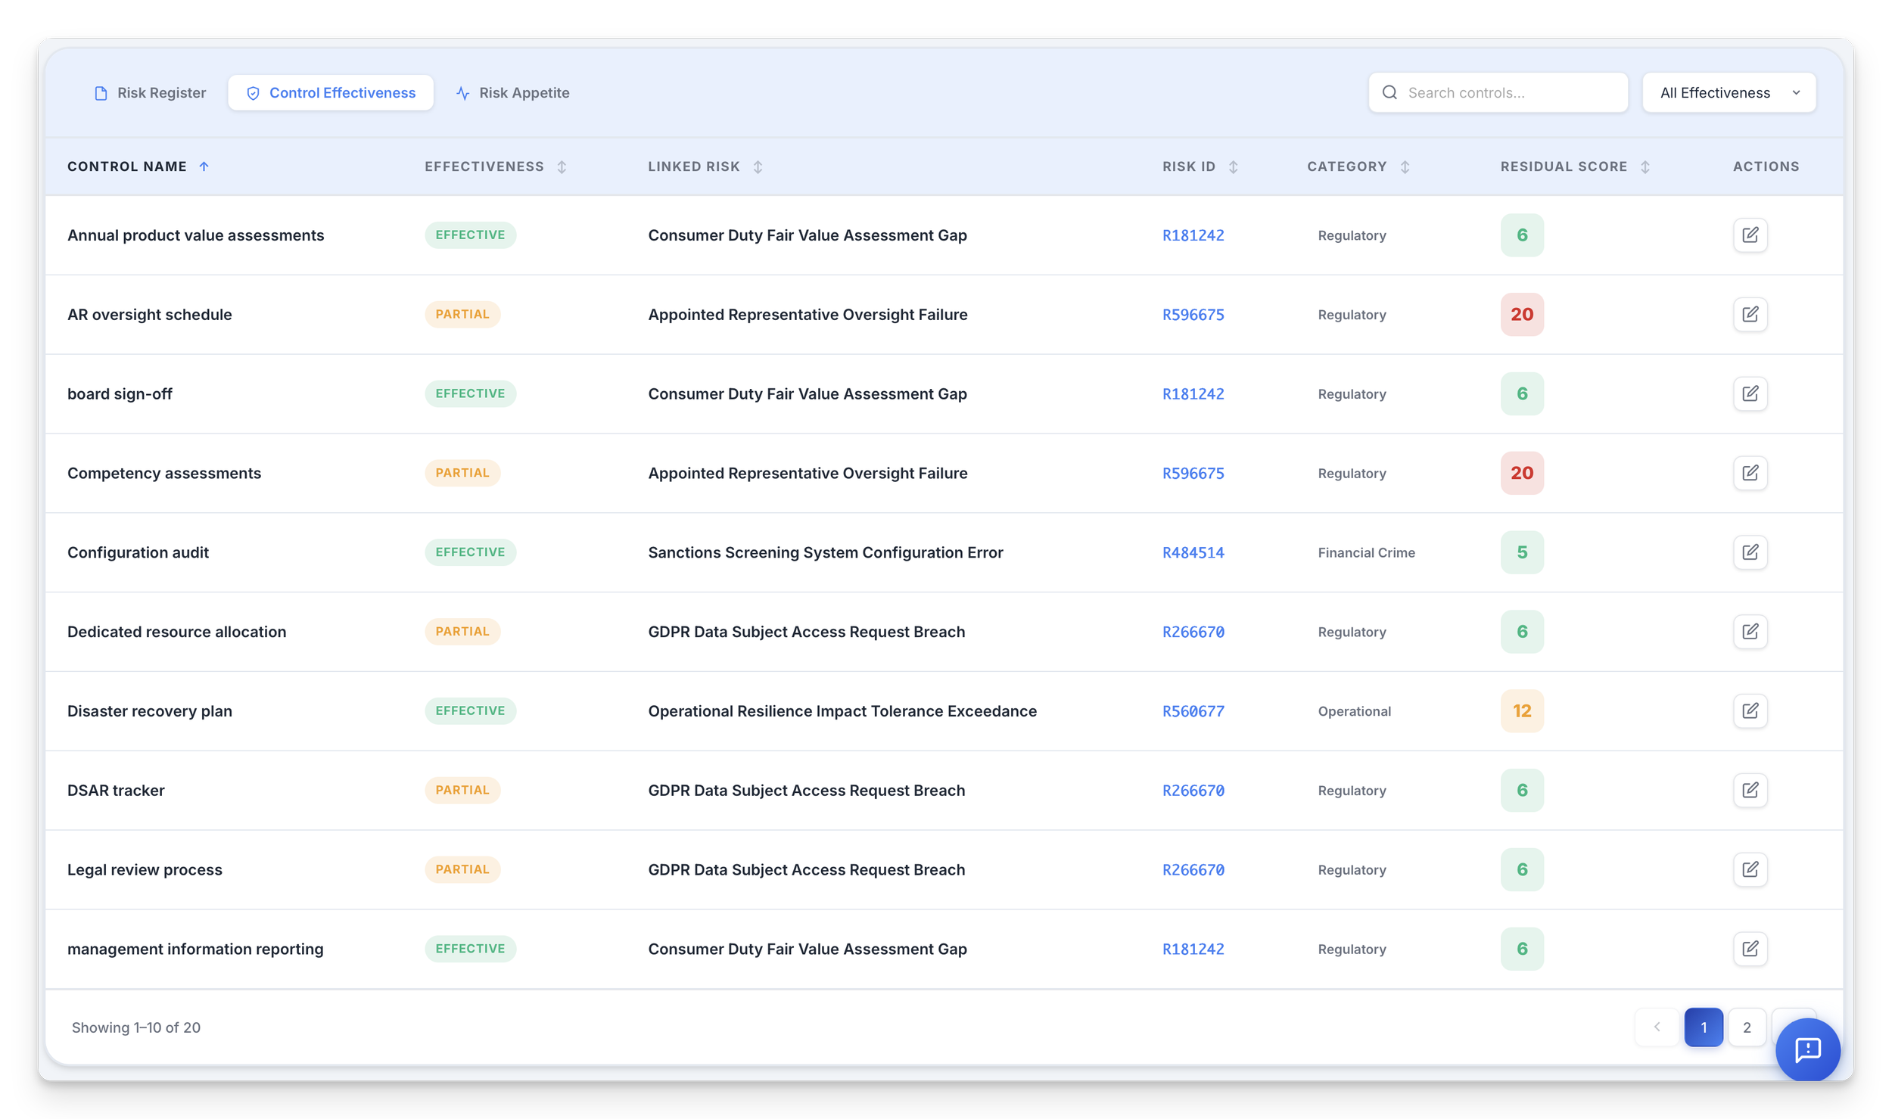Go to page 2 of the results
Image resolution: width=1892 pixels, height=1119 pixels.
(x=1747, y=1027)
